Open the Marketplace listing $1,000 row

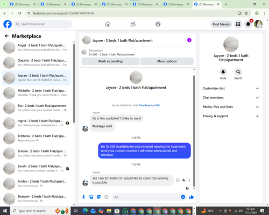[x=138, y=52]
